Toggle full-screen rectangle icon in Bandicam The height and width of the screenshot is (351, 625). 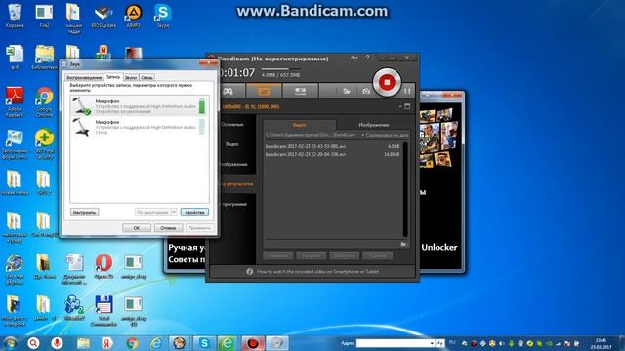point(407,106)
